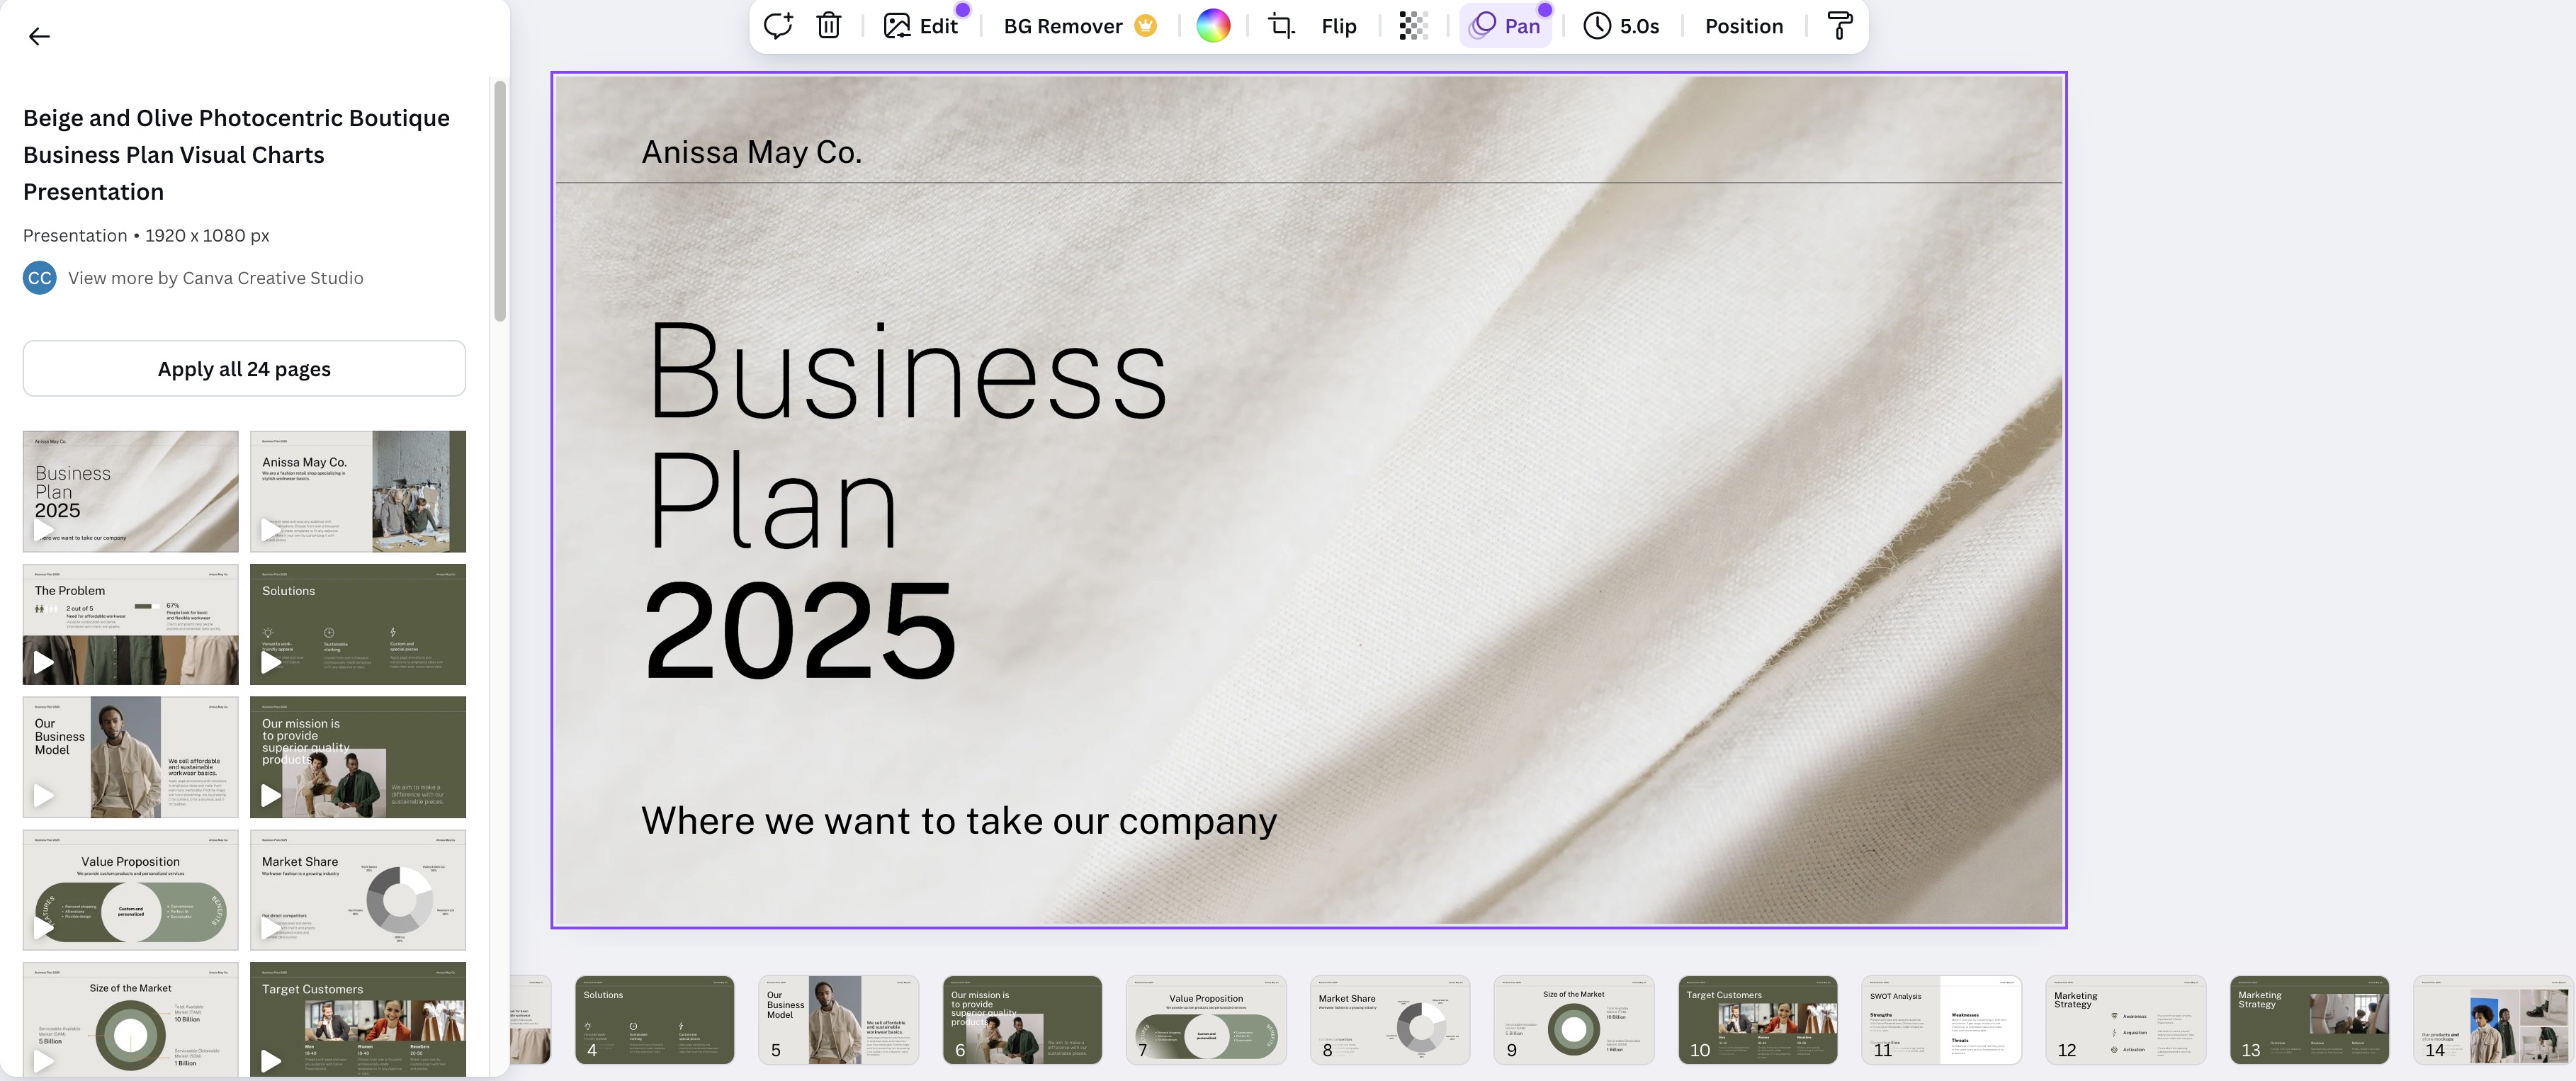The image size is (2576, 1081).
Task: Open the rainbow color picker swatch
Action: (1213, 26)
